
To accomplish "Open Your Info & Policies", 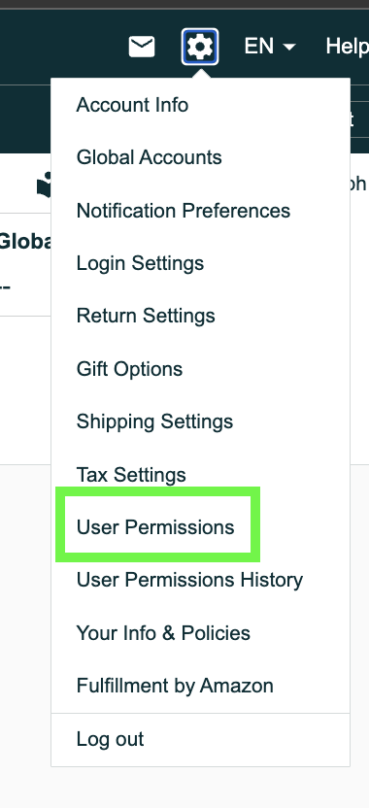I will 163,633.
